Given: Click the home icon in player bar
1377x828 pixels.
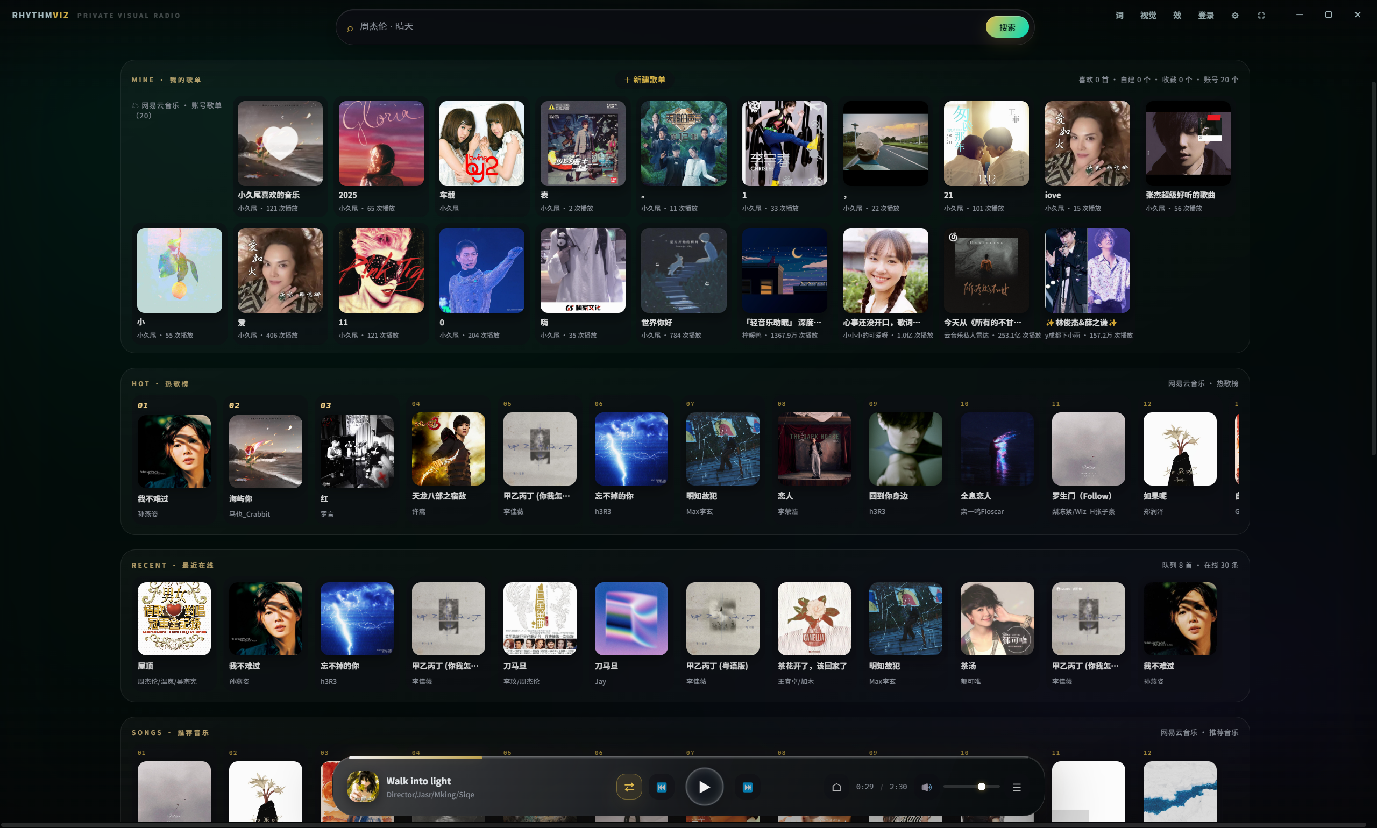Looking at the screenshot, I should pyautogui.click(x=836, y=787).
